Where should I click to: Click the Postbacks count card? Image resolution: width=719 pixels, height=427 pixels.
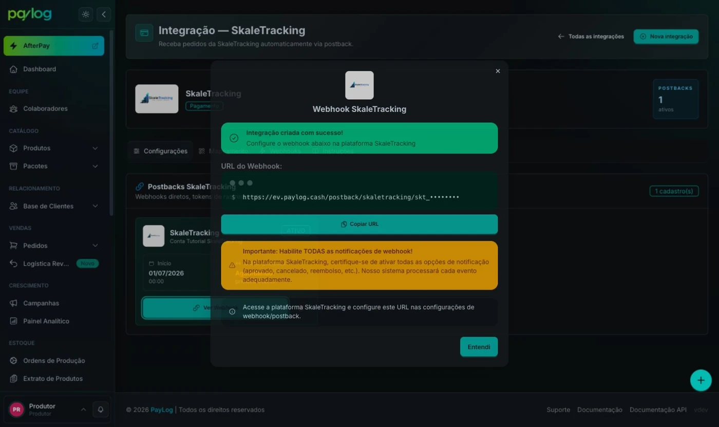[675, 99]
